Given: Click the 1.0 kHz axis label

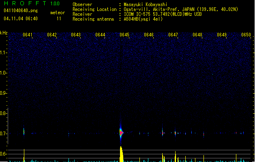Looking at the screenshot, I should click(x=3, y=73).
